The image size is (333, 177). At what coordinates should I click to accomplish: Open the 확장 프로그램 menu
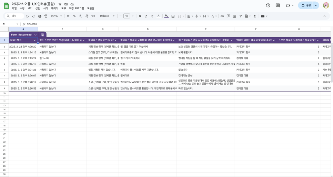77,9
